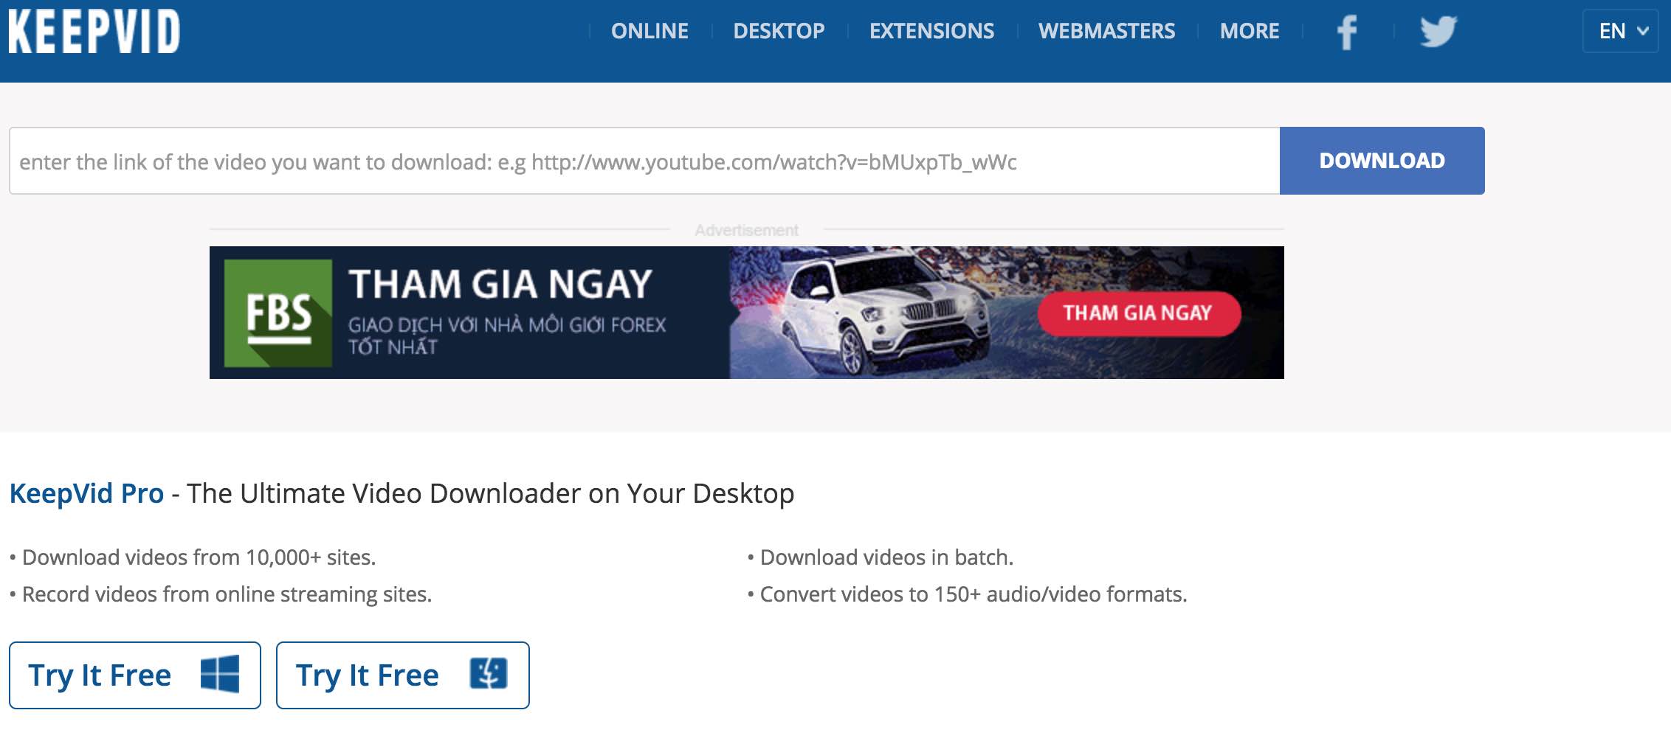This screenshot has width=1671, height=755.
Task: Click the KeepVid logo
Action: (x=94, y=32)
